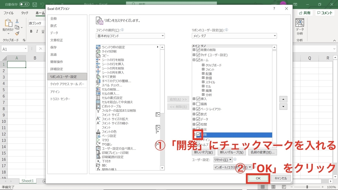
Task: Enable the 描画 tab checkbox
Action: click(x=198, y=104)
